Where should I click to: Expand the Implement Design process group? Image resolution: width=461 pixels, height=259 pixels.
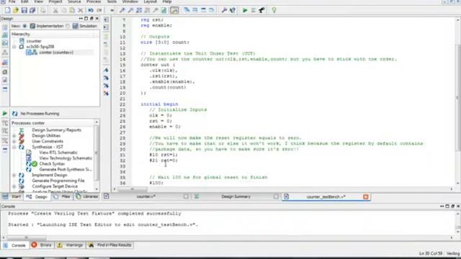[14, 175]
